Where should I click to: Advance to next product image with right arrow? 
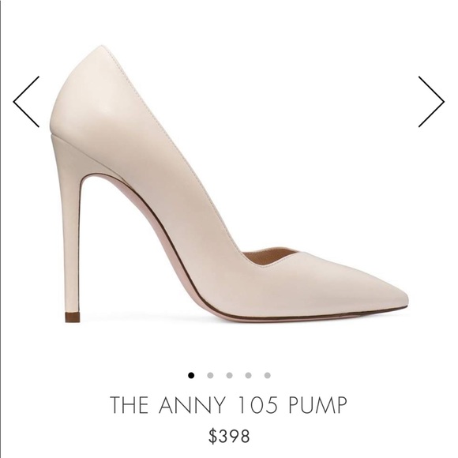[431, 102]
